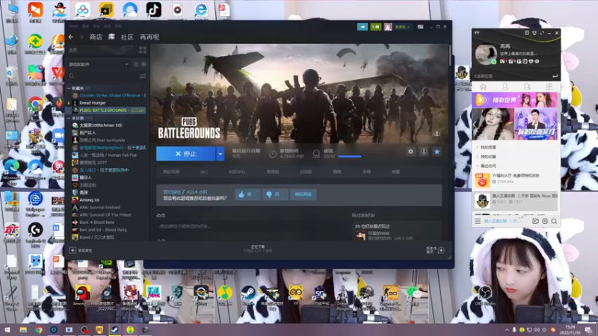Click the search box in Steam library
The width and height of the screenshot is (598, 336).
103,76
